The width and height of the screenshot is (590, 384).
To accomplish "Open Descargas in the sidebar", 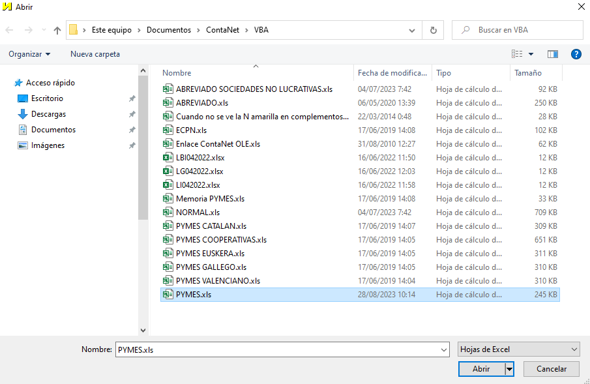I will coord(48,114).
